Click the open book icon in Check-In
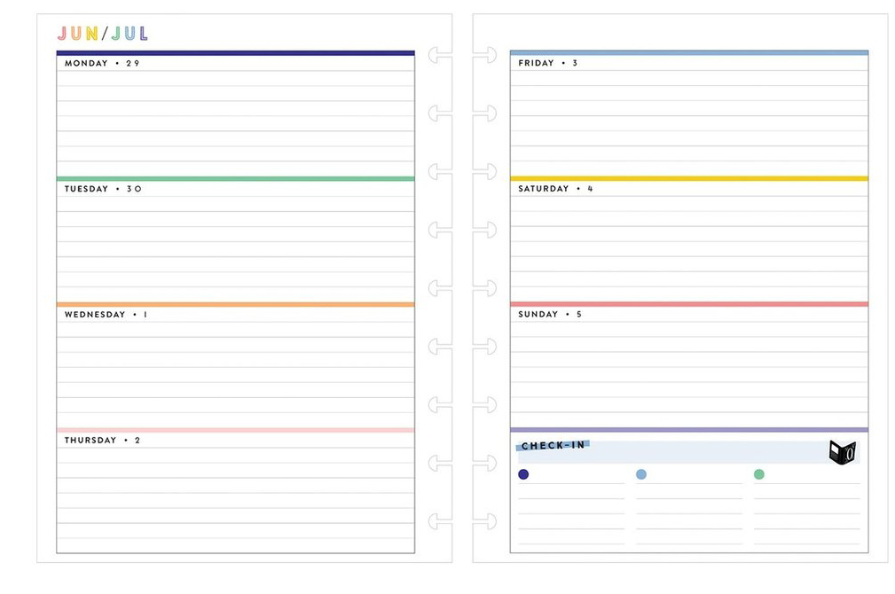Screen dimensions: 895x594 click(843, 452)
